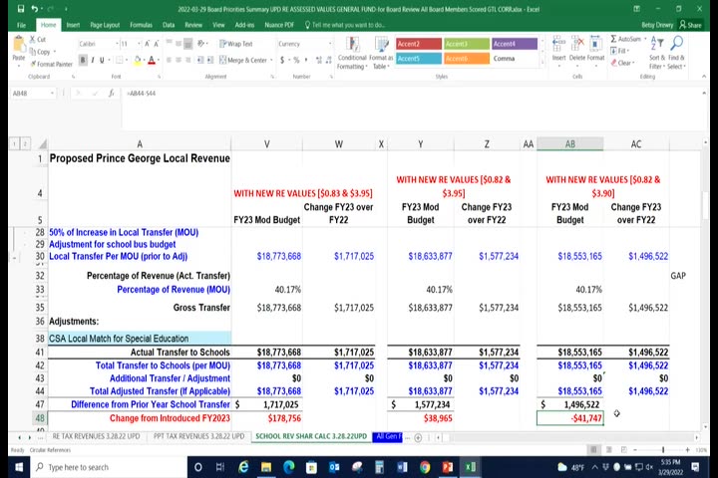This screenshot has width=718, height=478.
Task: Click the New Sheet plus button
Action: pos(418,438)
